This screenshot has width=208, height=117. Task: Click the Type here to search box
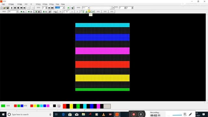[30, 114]
